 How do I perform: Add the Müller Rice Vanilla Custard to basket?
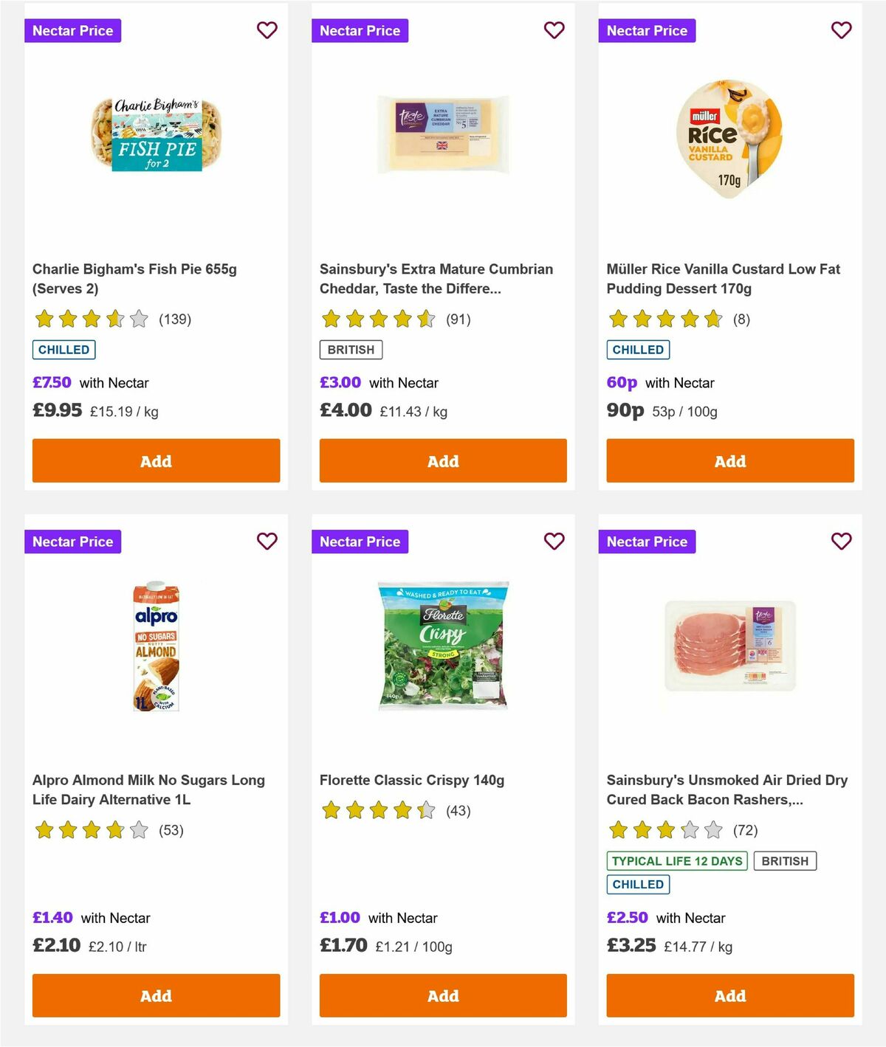click(x=729, y=460)
